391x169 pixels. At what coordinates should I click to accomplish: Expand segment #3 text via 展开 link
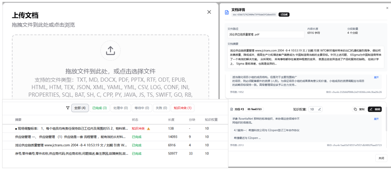[x=376, y=119]
